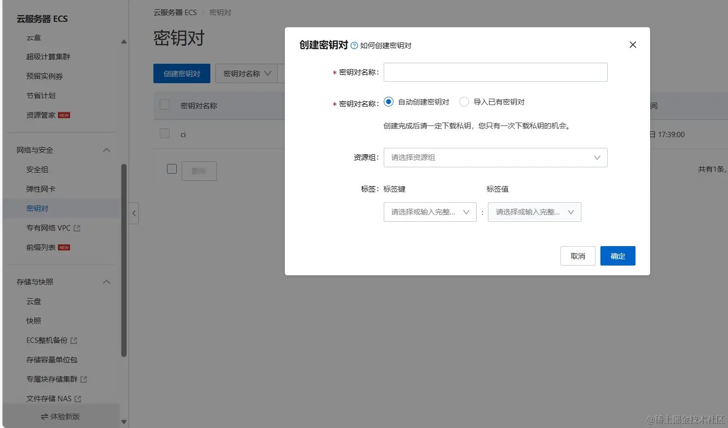Image resolution: width=728 pixels, height=428 pixels.
Task: Open 存储容量单位包 in the sidebar
Action: coord(52,360)
